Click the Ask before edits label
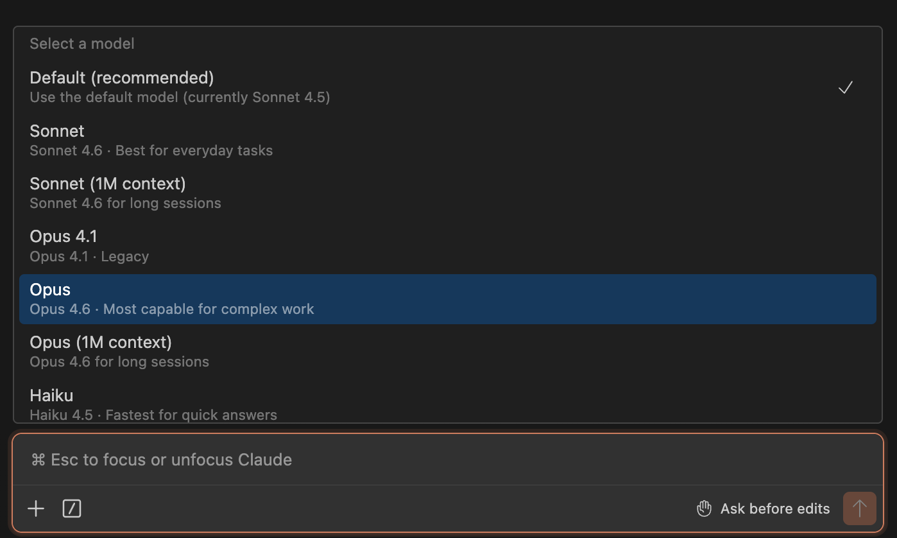This screenshot has height=538, width=897. (x=774, y=508)
